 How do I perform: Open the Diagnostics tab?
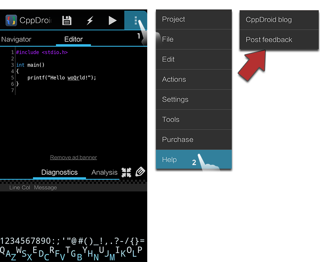59,172
